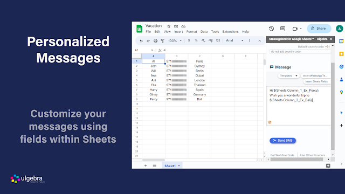The image size is (345, 194).
Task: Open the Format menu
Action: click(x=192, y=32)
